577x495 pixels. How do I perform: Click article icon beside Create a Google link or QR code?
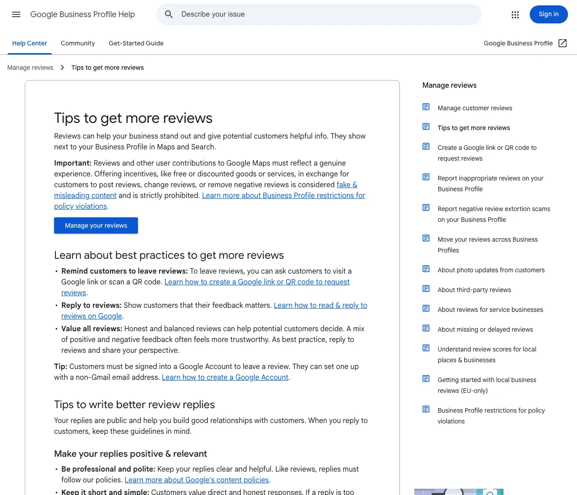(x=426, y=147)
